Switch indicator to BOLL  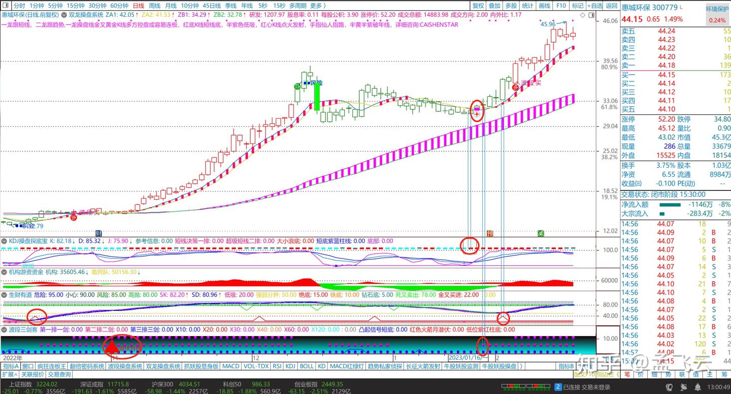(x=307, y=366)
